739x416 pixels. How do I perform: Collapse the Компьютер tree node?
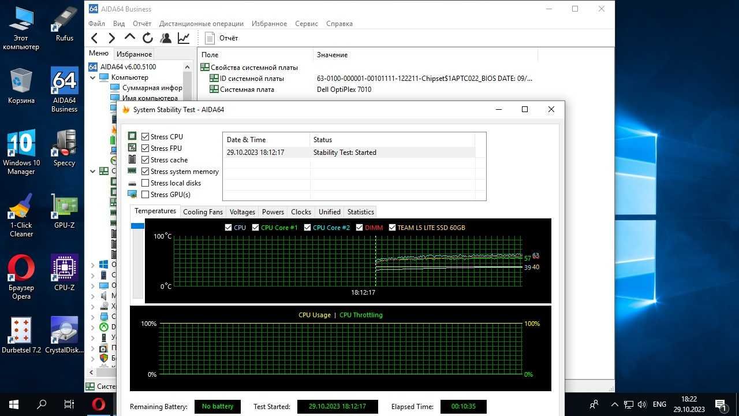tap(93, 77)
